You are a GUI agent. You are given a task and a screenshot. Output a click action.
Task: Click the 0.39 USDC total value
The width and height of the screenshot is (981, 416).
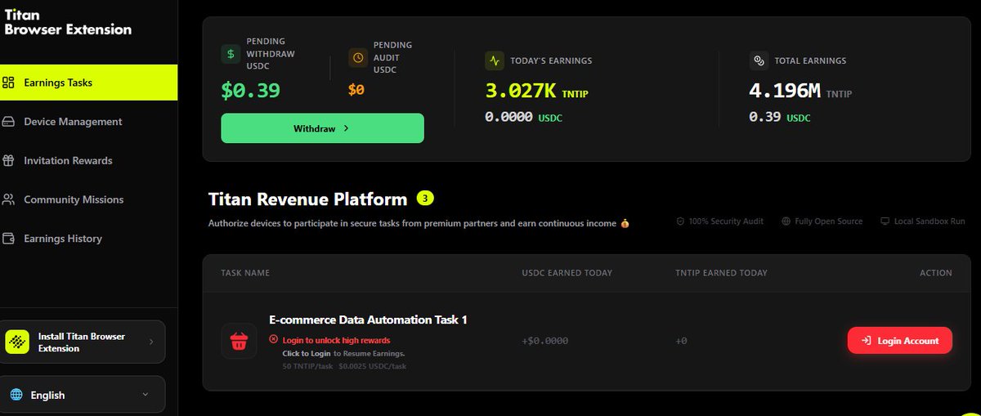tap(779, 118)
